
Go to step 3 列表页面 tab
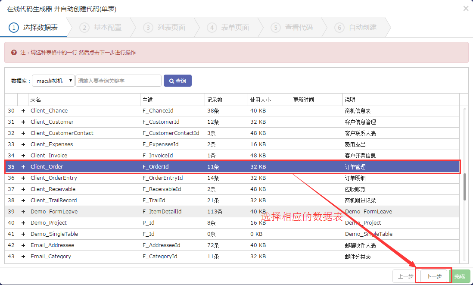[165, 28]
